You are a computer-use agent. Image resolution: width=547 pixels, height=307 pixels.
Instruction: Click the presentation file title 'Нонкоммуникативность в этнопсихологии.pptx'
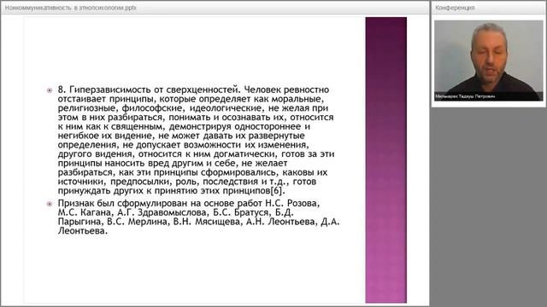(x=70, y=8)
